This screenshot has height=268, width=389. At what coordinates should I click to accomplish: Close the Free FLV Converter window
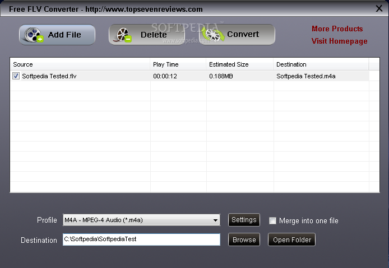coord(379,8)
